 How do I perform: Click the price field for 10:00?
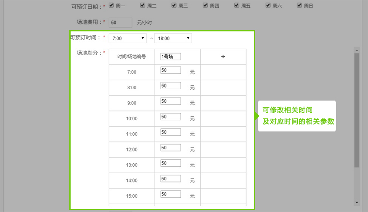(171, 117)
